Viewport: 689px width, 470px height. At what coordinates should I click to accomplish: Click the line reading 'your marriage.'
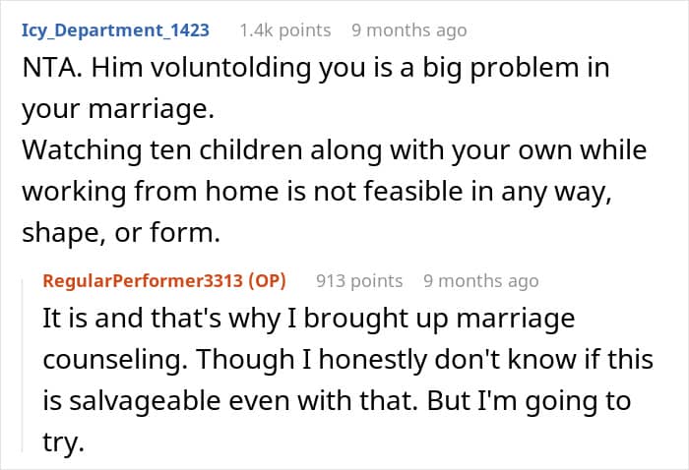point(117,109)
